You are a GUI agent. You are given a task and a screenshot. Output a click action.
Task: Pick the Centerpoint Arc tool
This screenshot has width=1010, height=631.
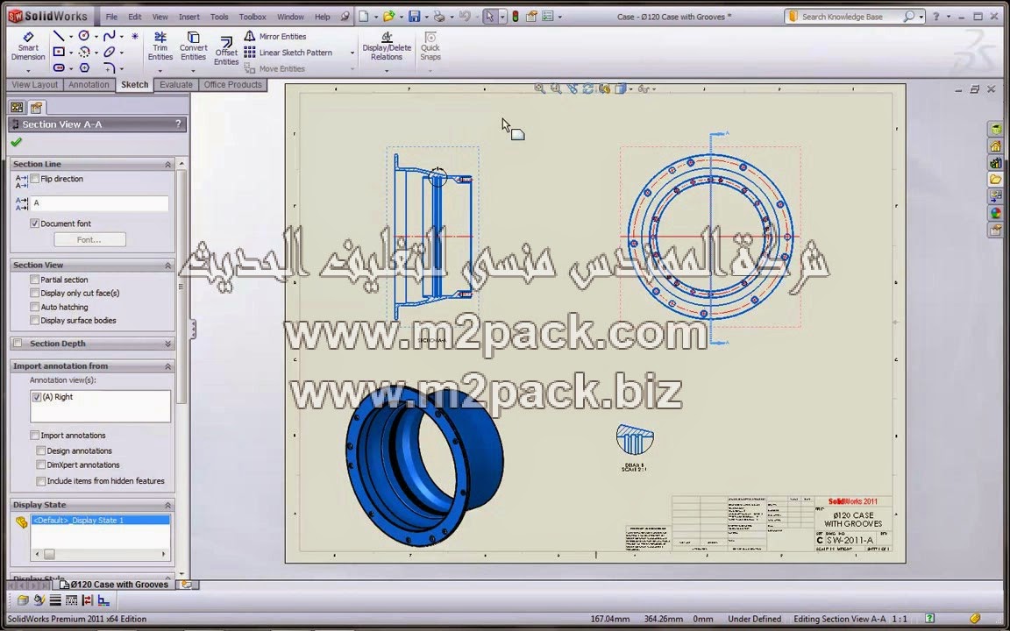pyautogui.click(x=84, y=53)
